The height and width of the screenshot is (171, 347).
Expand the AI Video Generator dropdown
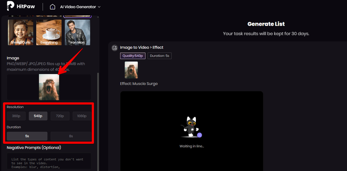[x=80, y=7]
